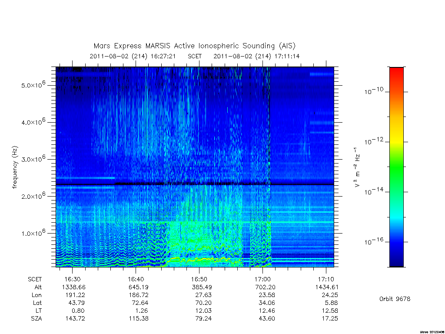Select longitude value 24.25
The image size is (445, 334).
330,295
